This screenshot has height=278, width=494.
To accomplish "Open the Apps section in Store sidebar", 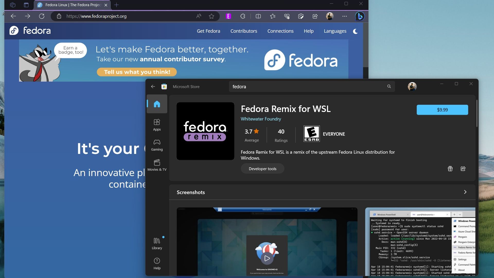I will coord(157,125).
